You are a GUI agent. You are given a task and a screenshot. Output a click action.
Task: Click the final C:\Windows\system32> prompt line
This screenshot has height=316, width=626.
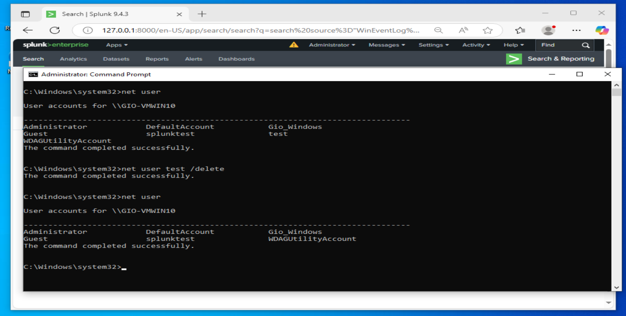click(75, 267)
